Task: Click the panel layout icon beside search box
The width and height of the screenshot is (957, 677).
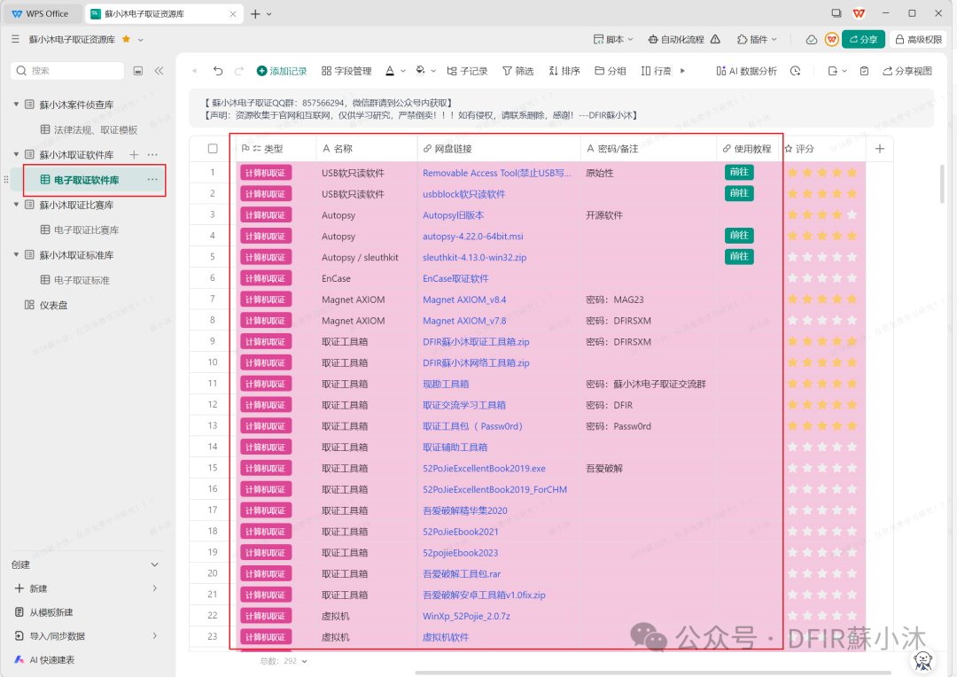Action: (x=138, y=71)
